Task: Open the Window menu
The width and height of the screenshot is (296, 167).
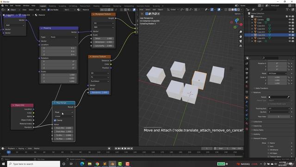Action: click(26, 6)
